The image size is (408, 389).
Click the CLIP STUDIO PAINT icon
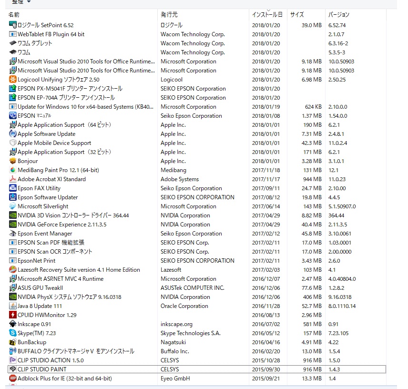[x=13, y=369]
